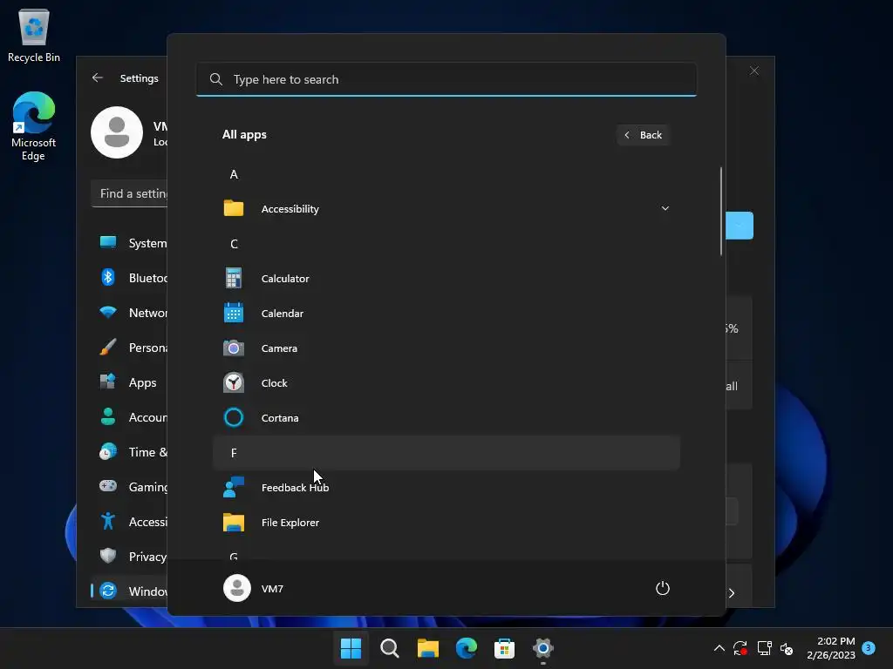Open taskbar Search magnifier icon
Viewport: 893px width, 669px height.
(390, 648)
